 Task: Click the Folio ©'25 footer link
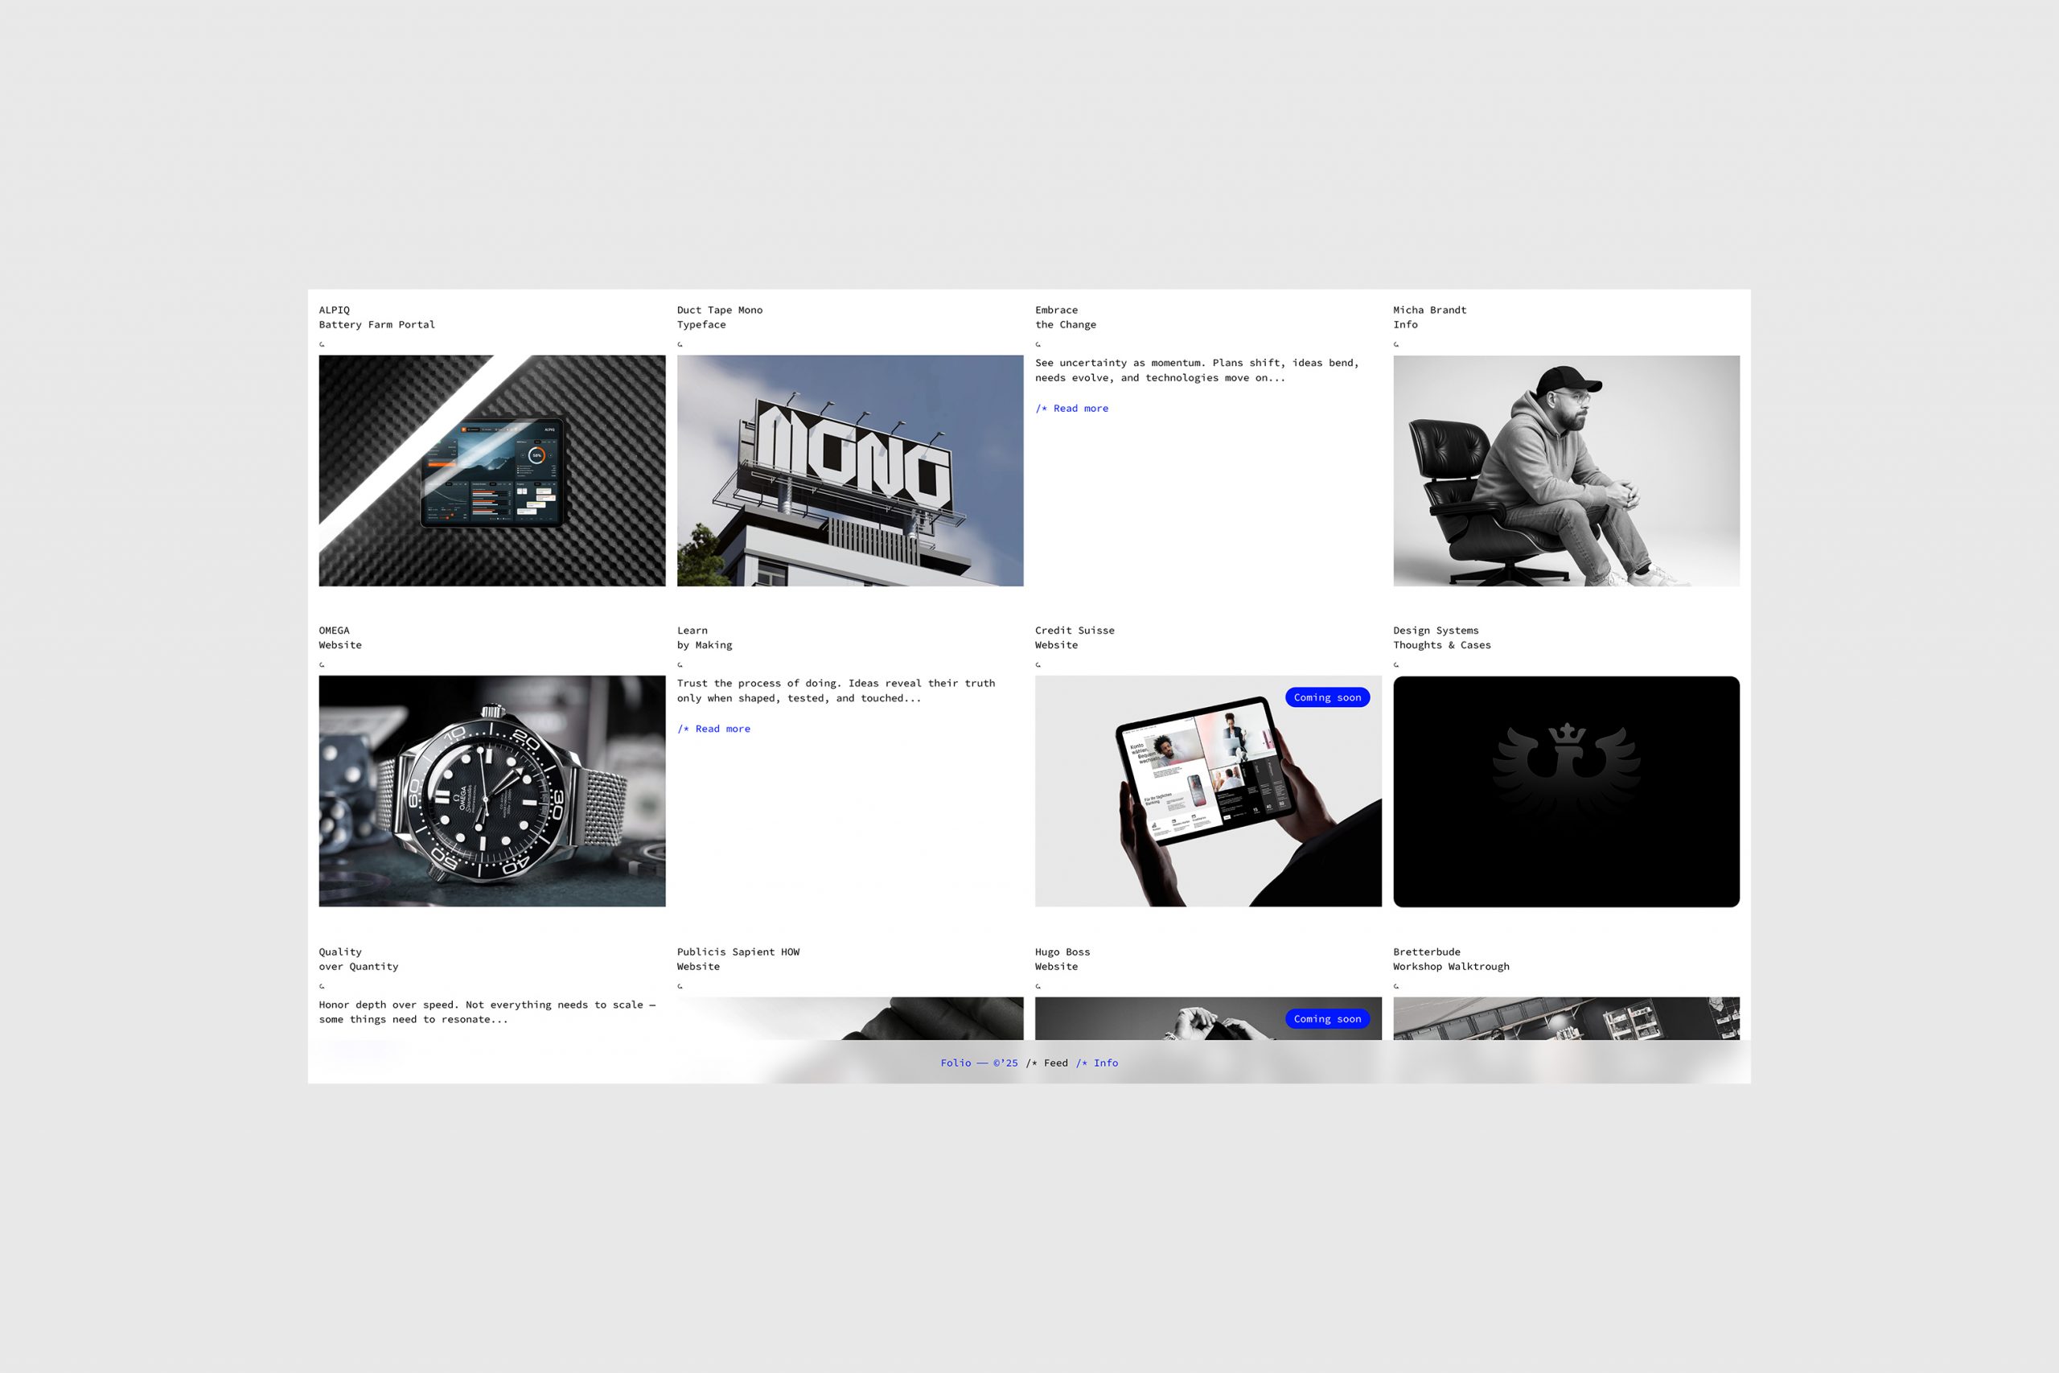click(x=979, y=1063)
